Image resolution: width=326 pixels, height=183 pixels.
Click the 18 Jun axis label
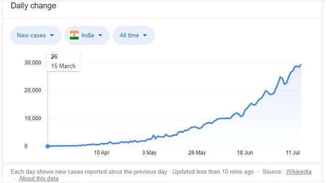[x=245, y=153]
